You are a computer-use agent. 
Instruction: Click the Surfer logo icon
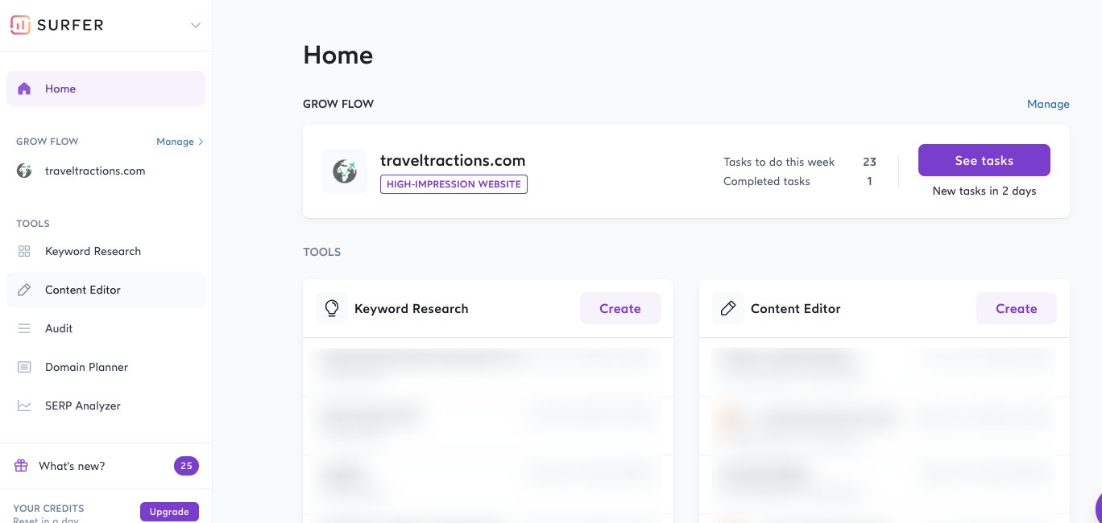click(x=20, y=25)
